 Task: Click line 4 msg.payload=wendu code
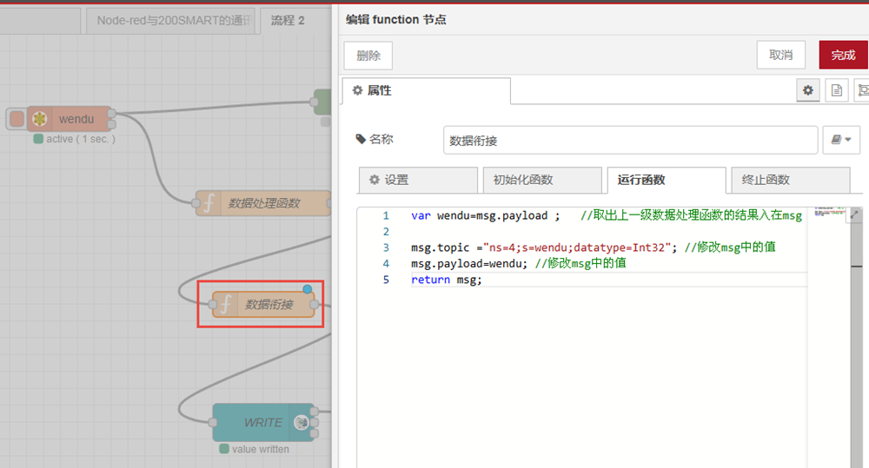click(469, 264)
